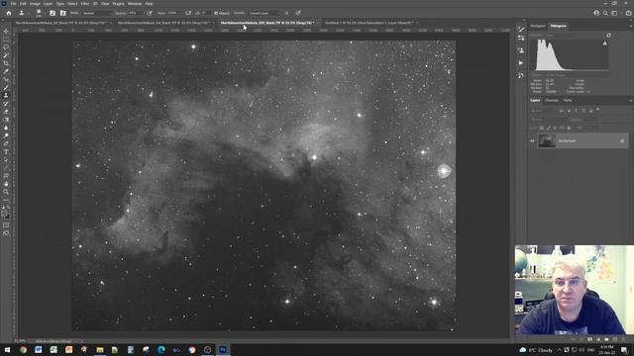The height and width of the screenshot is (356, 634).
Task: Select the Brush tool
Action: pos(6,88)
